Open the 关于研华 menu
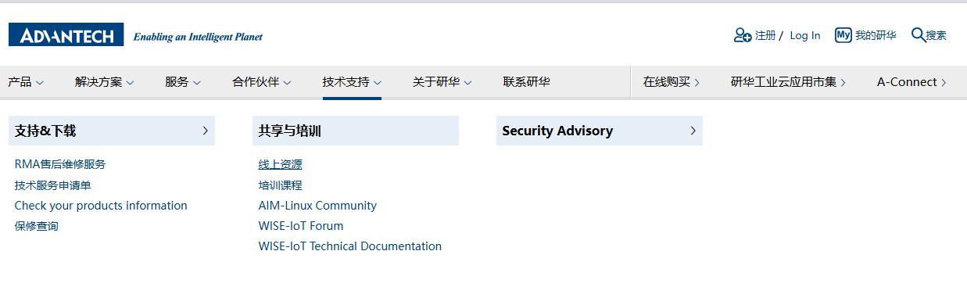 442,81
